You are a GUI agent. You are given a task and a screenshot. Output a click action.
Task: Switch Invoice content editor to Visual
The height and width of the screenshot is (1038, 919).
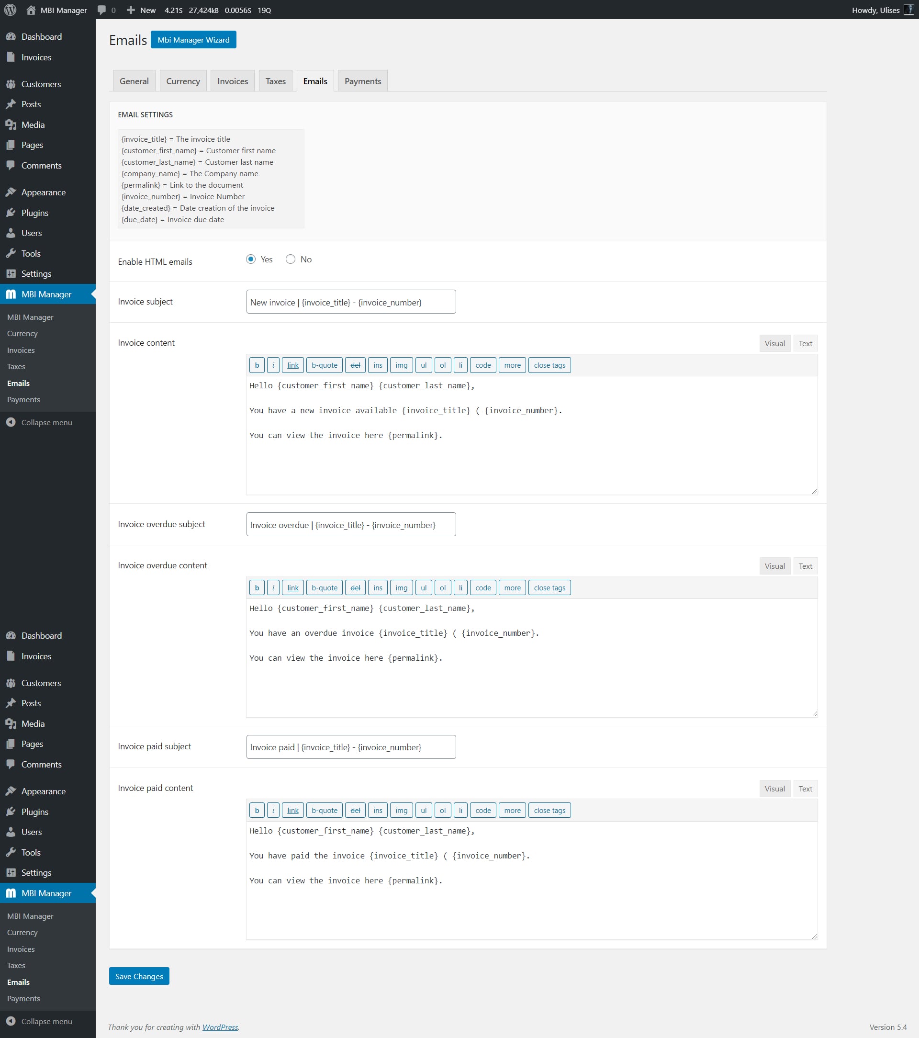[774, 343]
